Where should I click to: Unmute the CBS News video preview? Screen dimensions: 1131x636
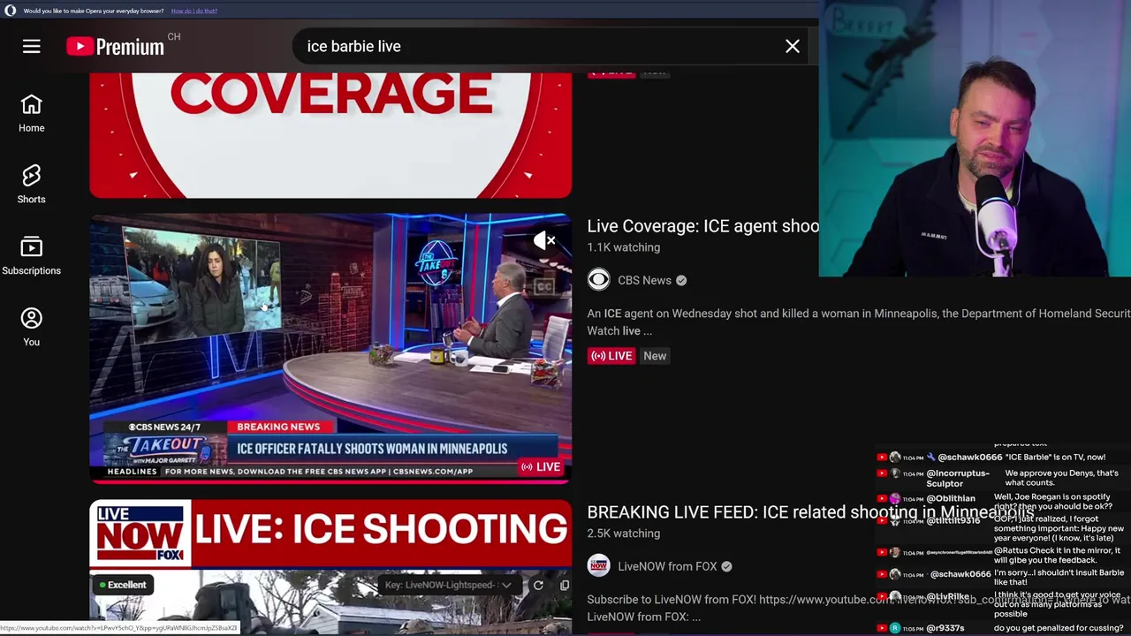click(545, 240)
